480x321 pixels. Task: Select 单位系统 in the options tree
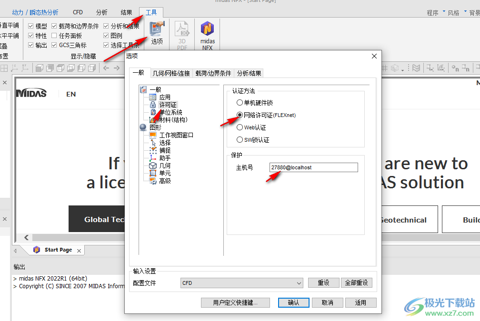(171, 112)
